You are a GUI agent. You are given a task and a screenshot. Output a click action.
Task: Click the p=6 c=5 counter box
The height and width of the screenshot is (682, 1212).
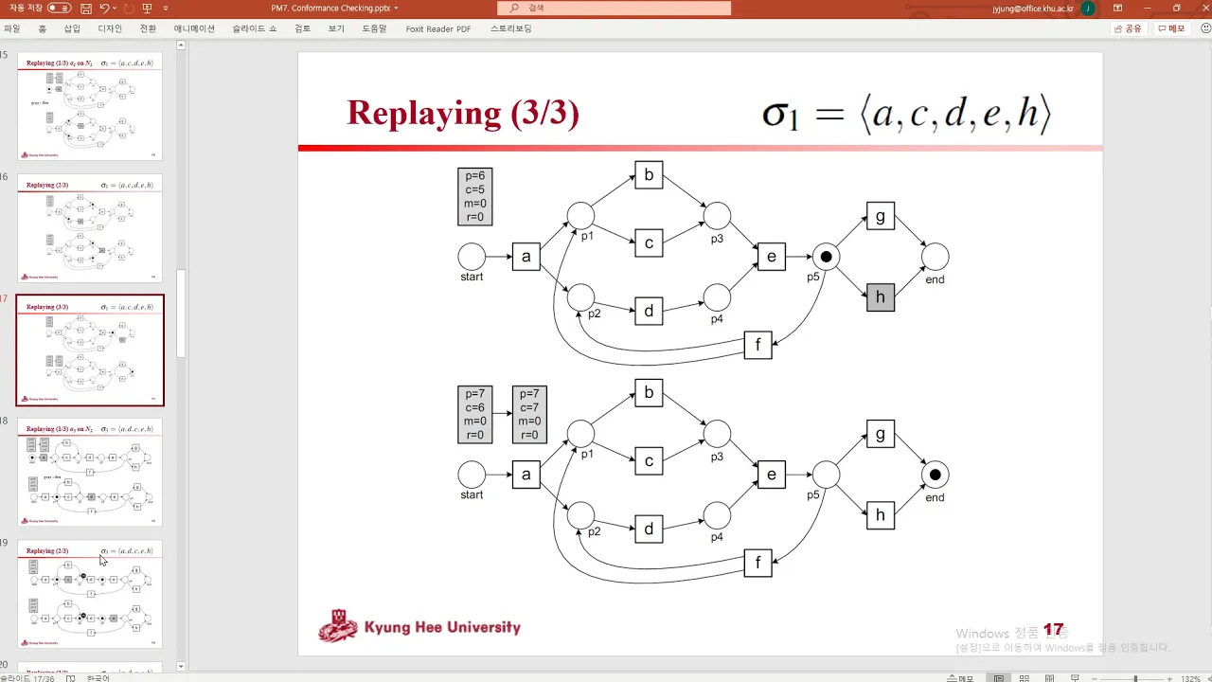coord(474,196)
